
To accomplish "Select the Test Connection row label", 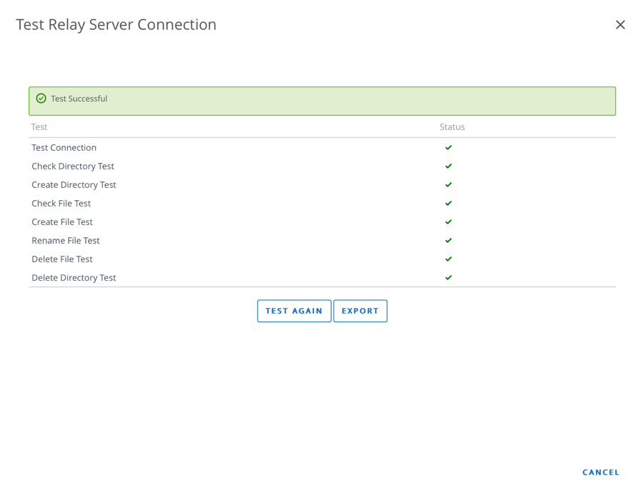I will click(x=64, y=148).
